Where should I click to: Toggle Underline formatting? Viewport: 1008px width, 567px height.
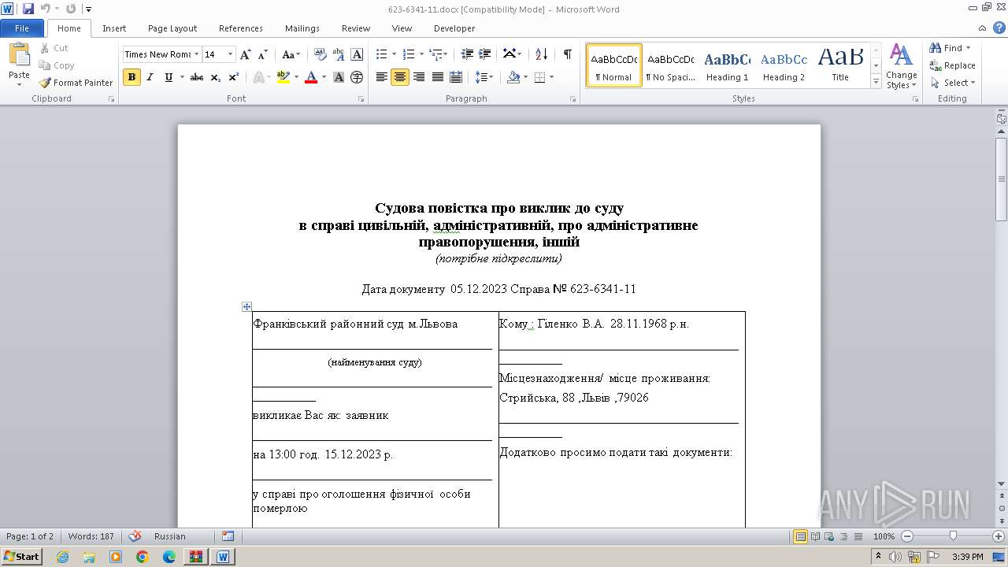pos(169,77)
